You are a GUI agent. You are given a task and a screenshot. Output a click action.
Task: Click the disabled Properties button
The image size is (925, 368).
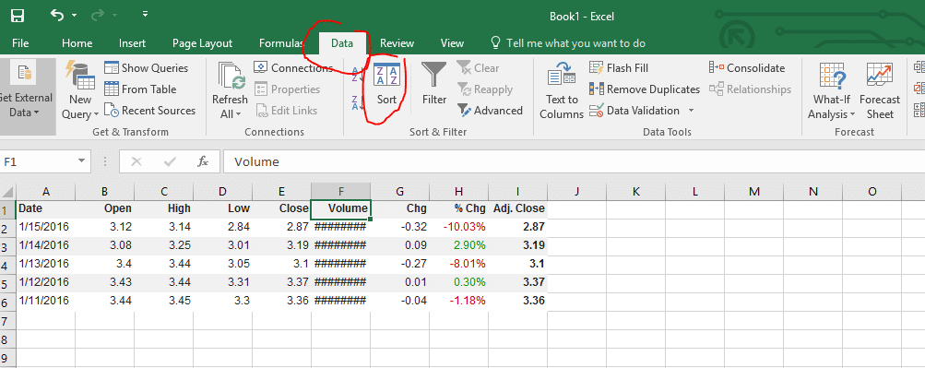[288, 89]
